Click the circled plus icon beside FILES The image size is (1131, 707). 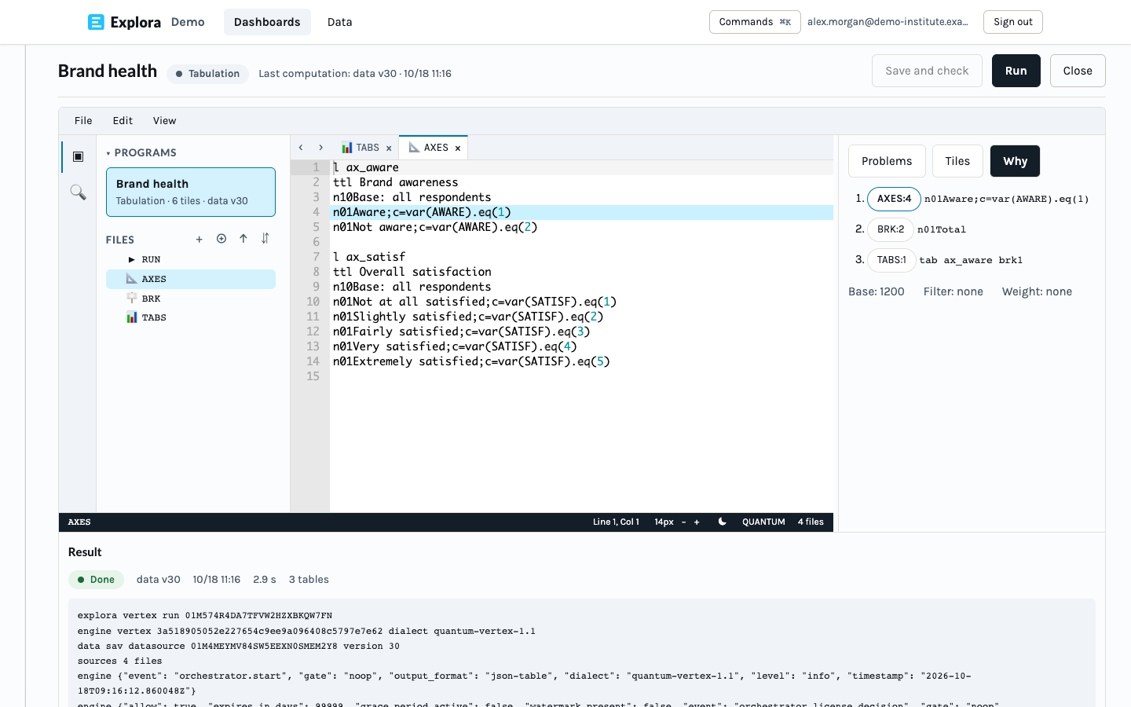click(221, 239)
